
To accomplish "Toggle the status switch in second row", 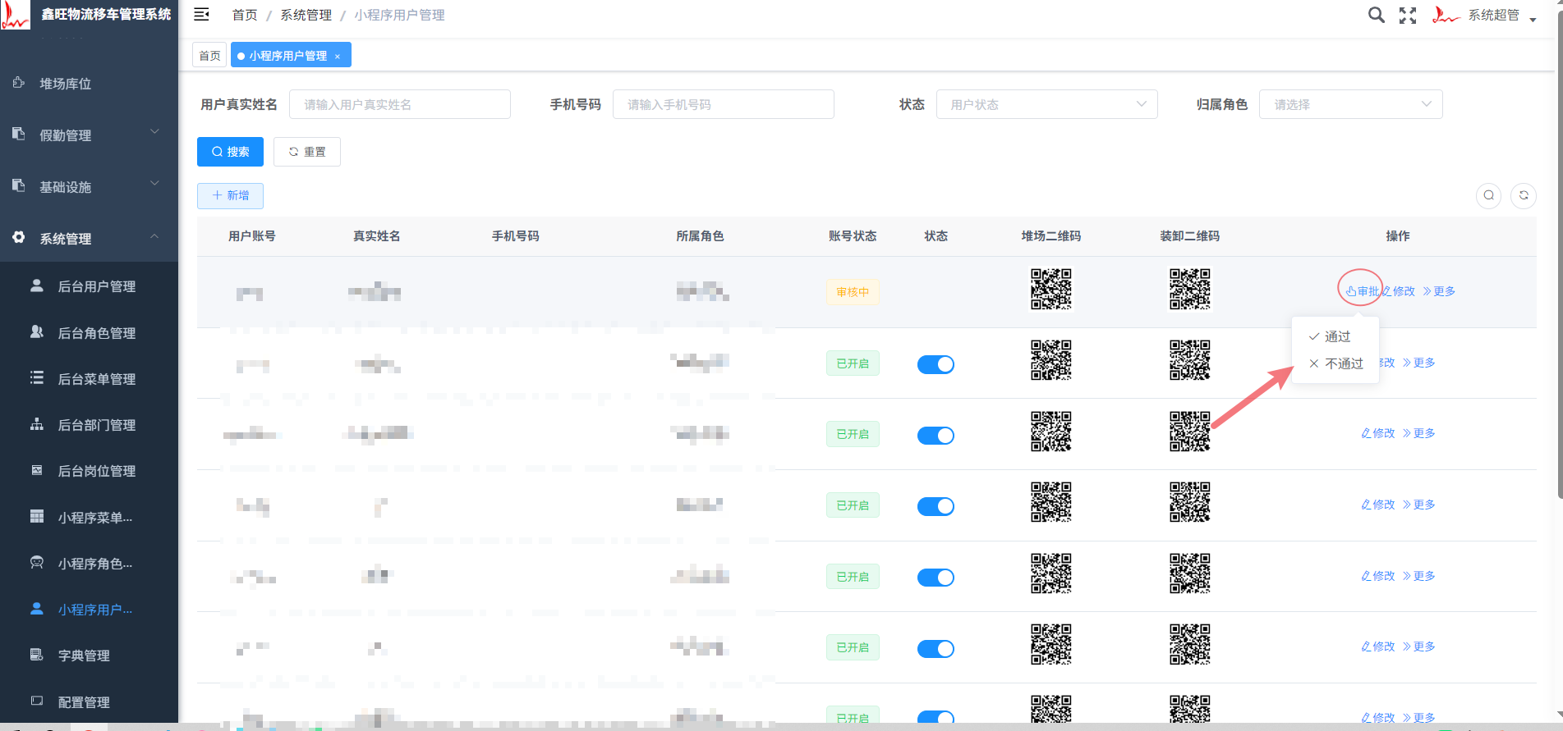I will click(936, 364).
